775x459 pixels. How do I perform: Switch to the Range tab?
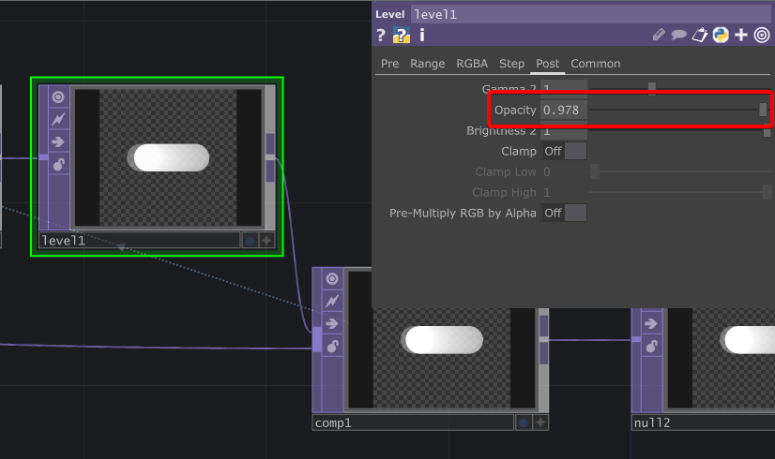pyautogui.click(x=428, y=64)
